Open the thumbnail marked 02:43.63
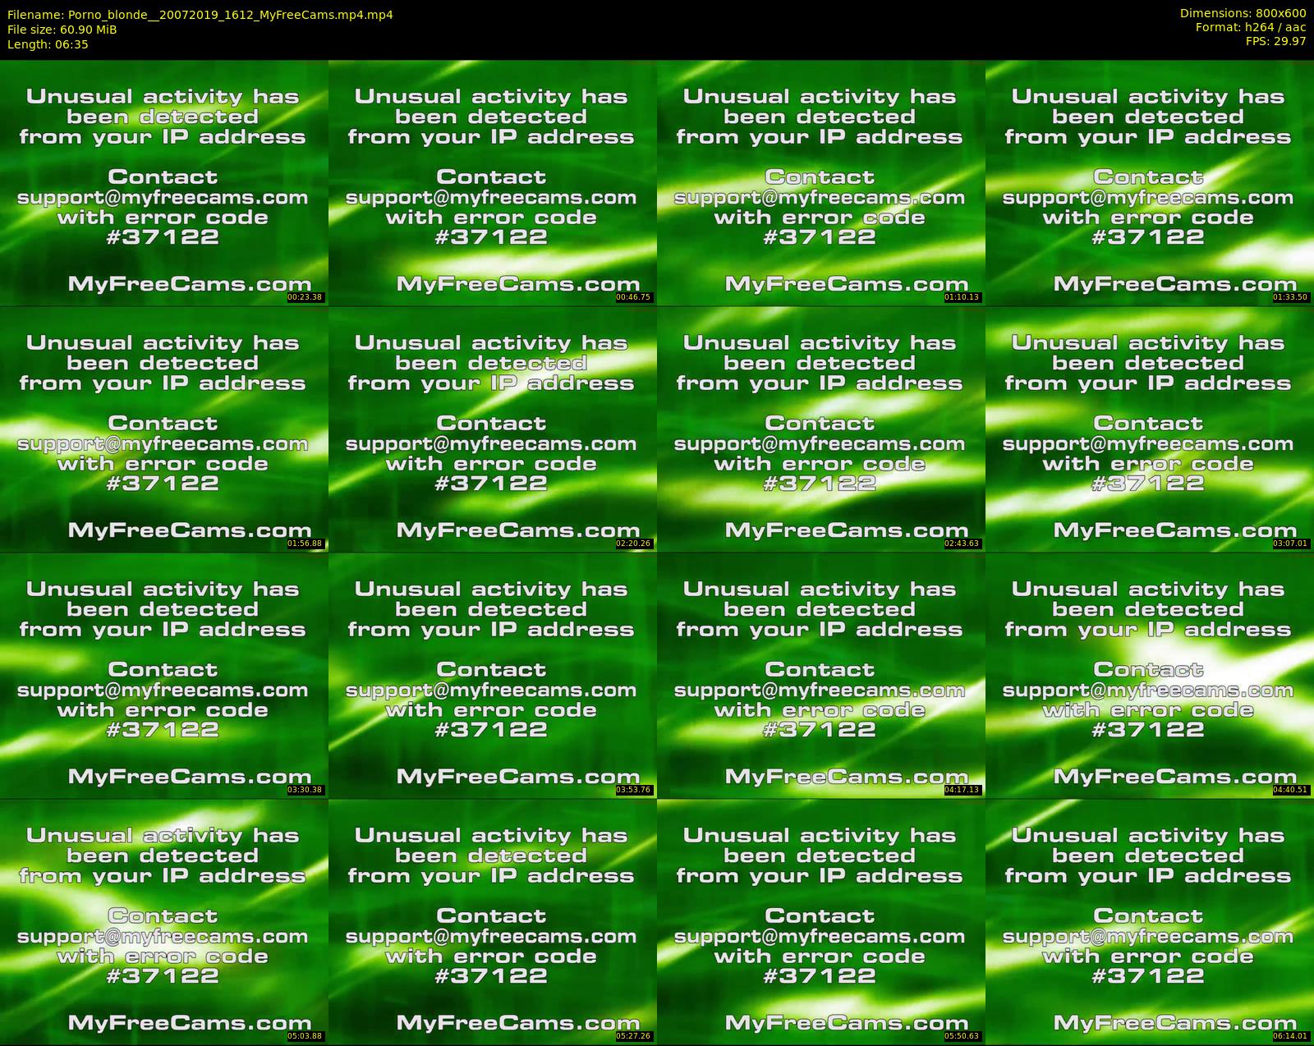This screenshot has height=1046, width=1314. (820, 429)
